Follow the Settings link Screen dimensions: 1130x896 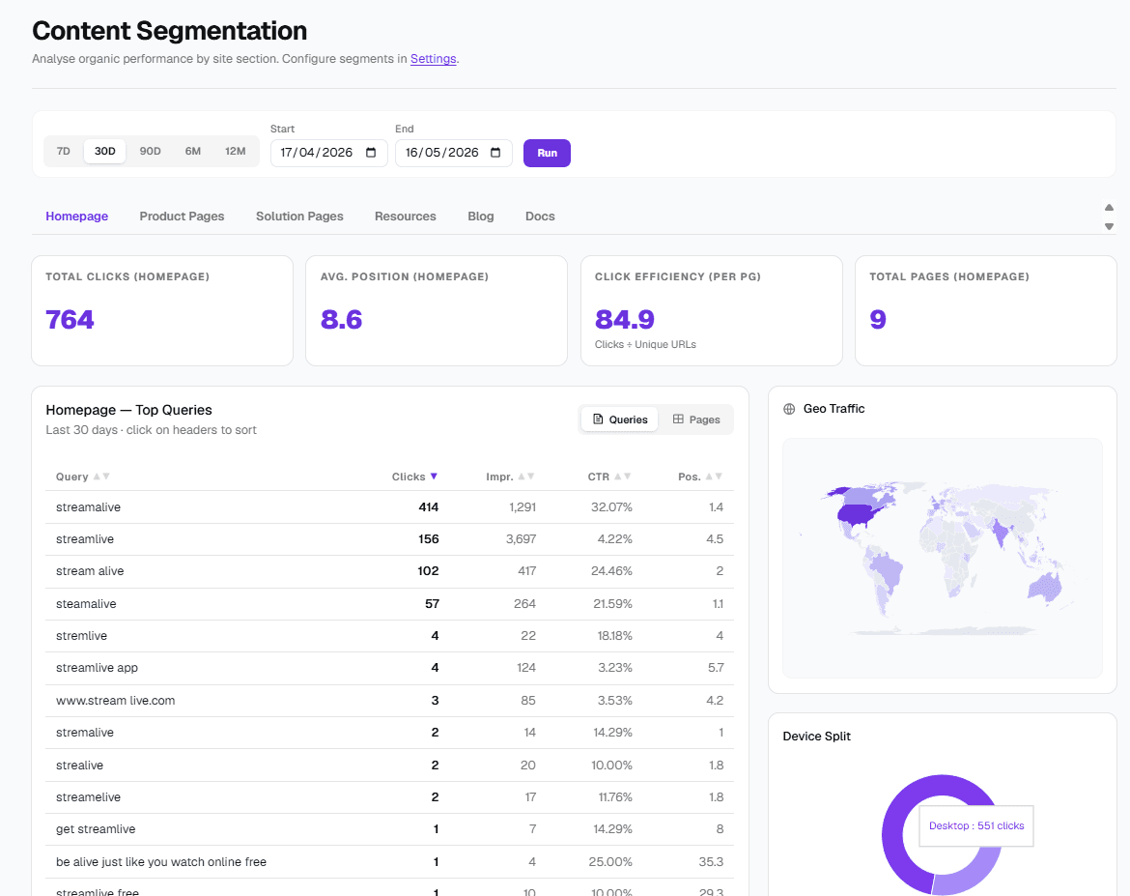[433, 59]
